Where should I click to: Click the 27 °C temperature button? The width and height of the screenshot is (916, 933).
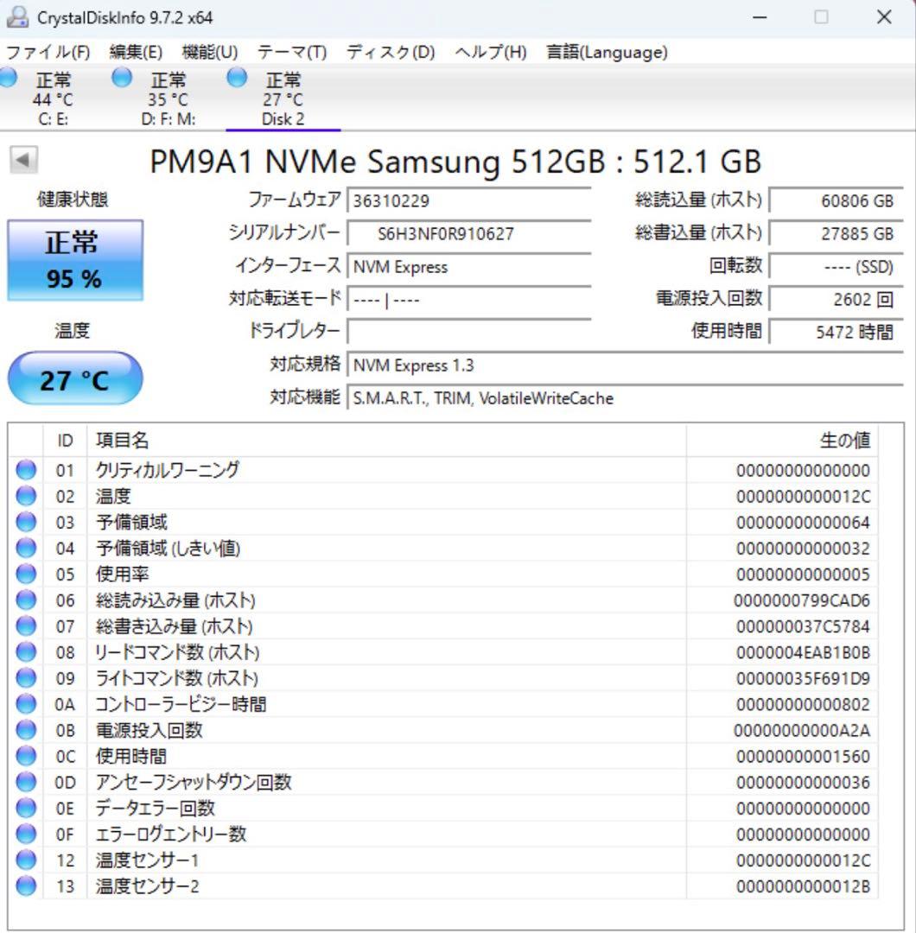pyautogui.click(x=75, y=378)
